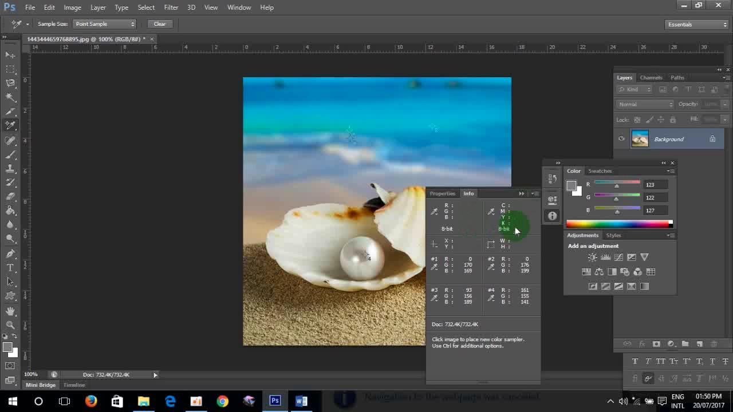This screenshot has height=412, width=733.
Task: Toggle lock transparent pixels
Action: (x=637, y=120)
